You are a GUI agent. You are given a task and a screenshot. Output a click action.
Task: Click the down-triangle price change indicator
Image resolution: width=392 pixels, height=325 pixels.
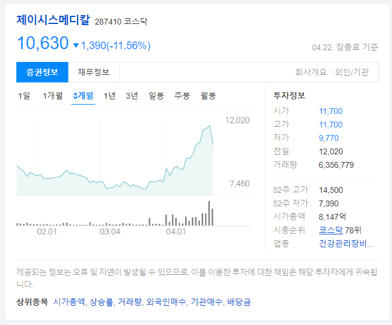click(x=76, y=46)
